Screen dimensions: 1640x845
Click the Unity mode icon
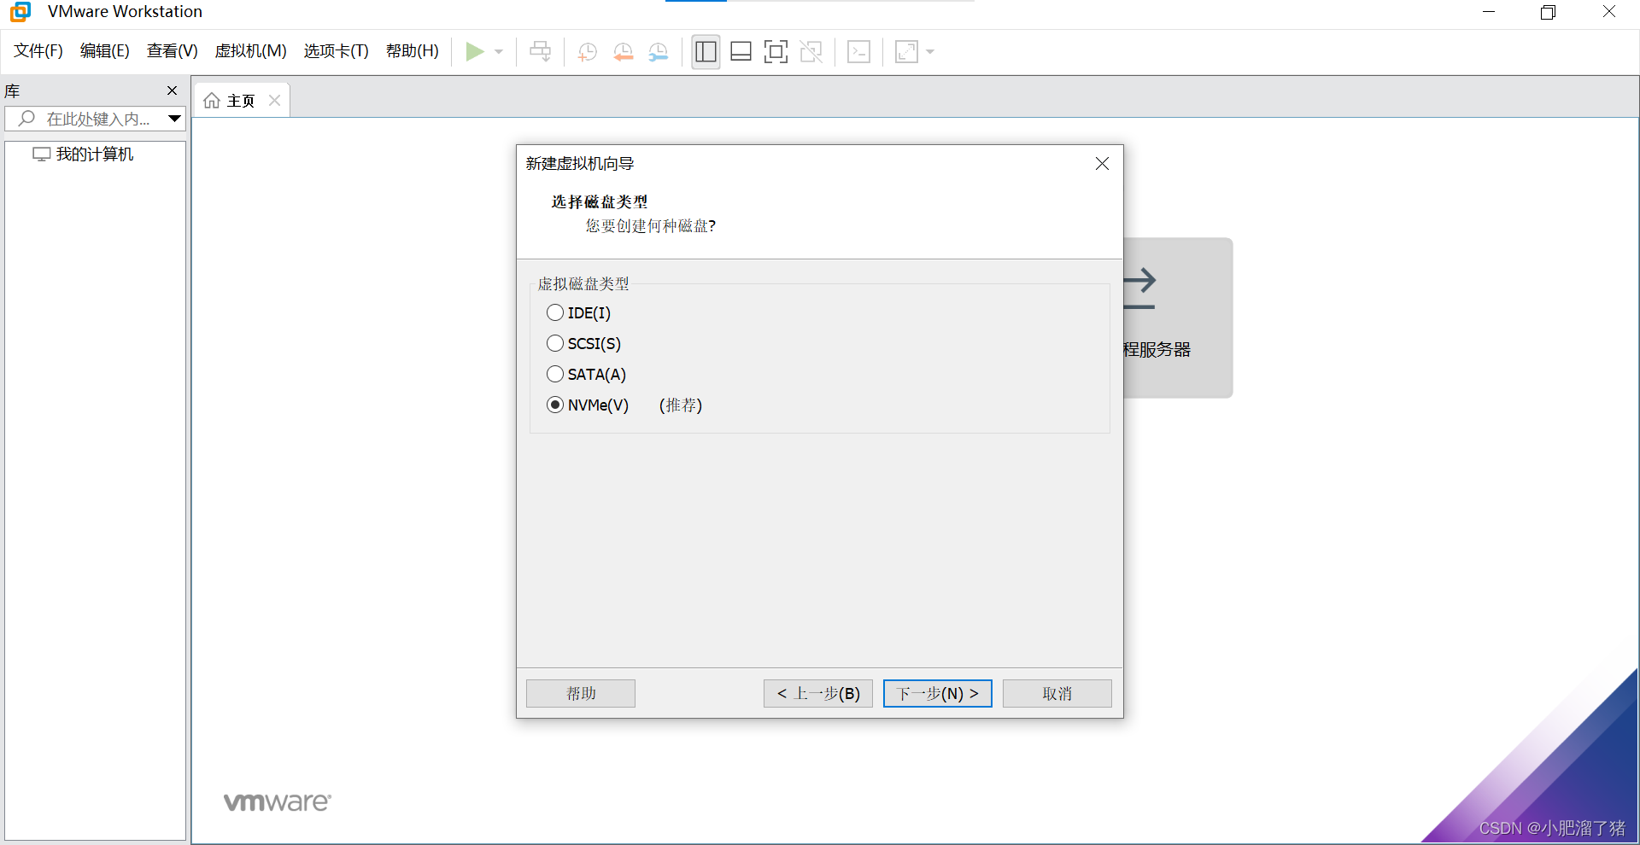tap(811, 52)
